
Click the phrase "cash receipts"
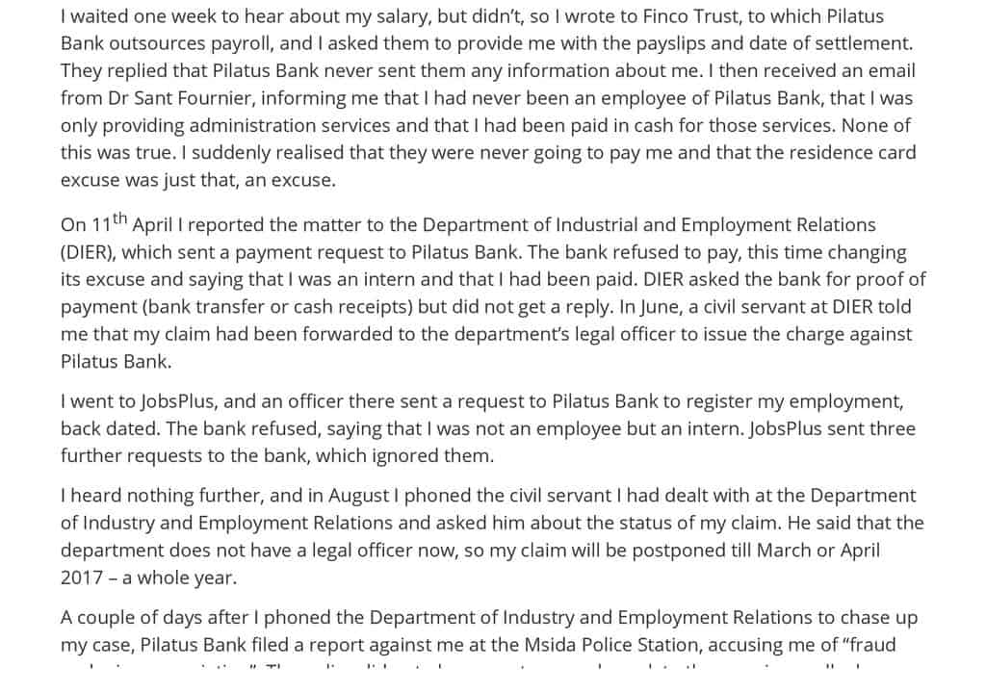point(350,307)
